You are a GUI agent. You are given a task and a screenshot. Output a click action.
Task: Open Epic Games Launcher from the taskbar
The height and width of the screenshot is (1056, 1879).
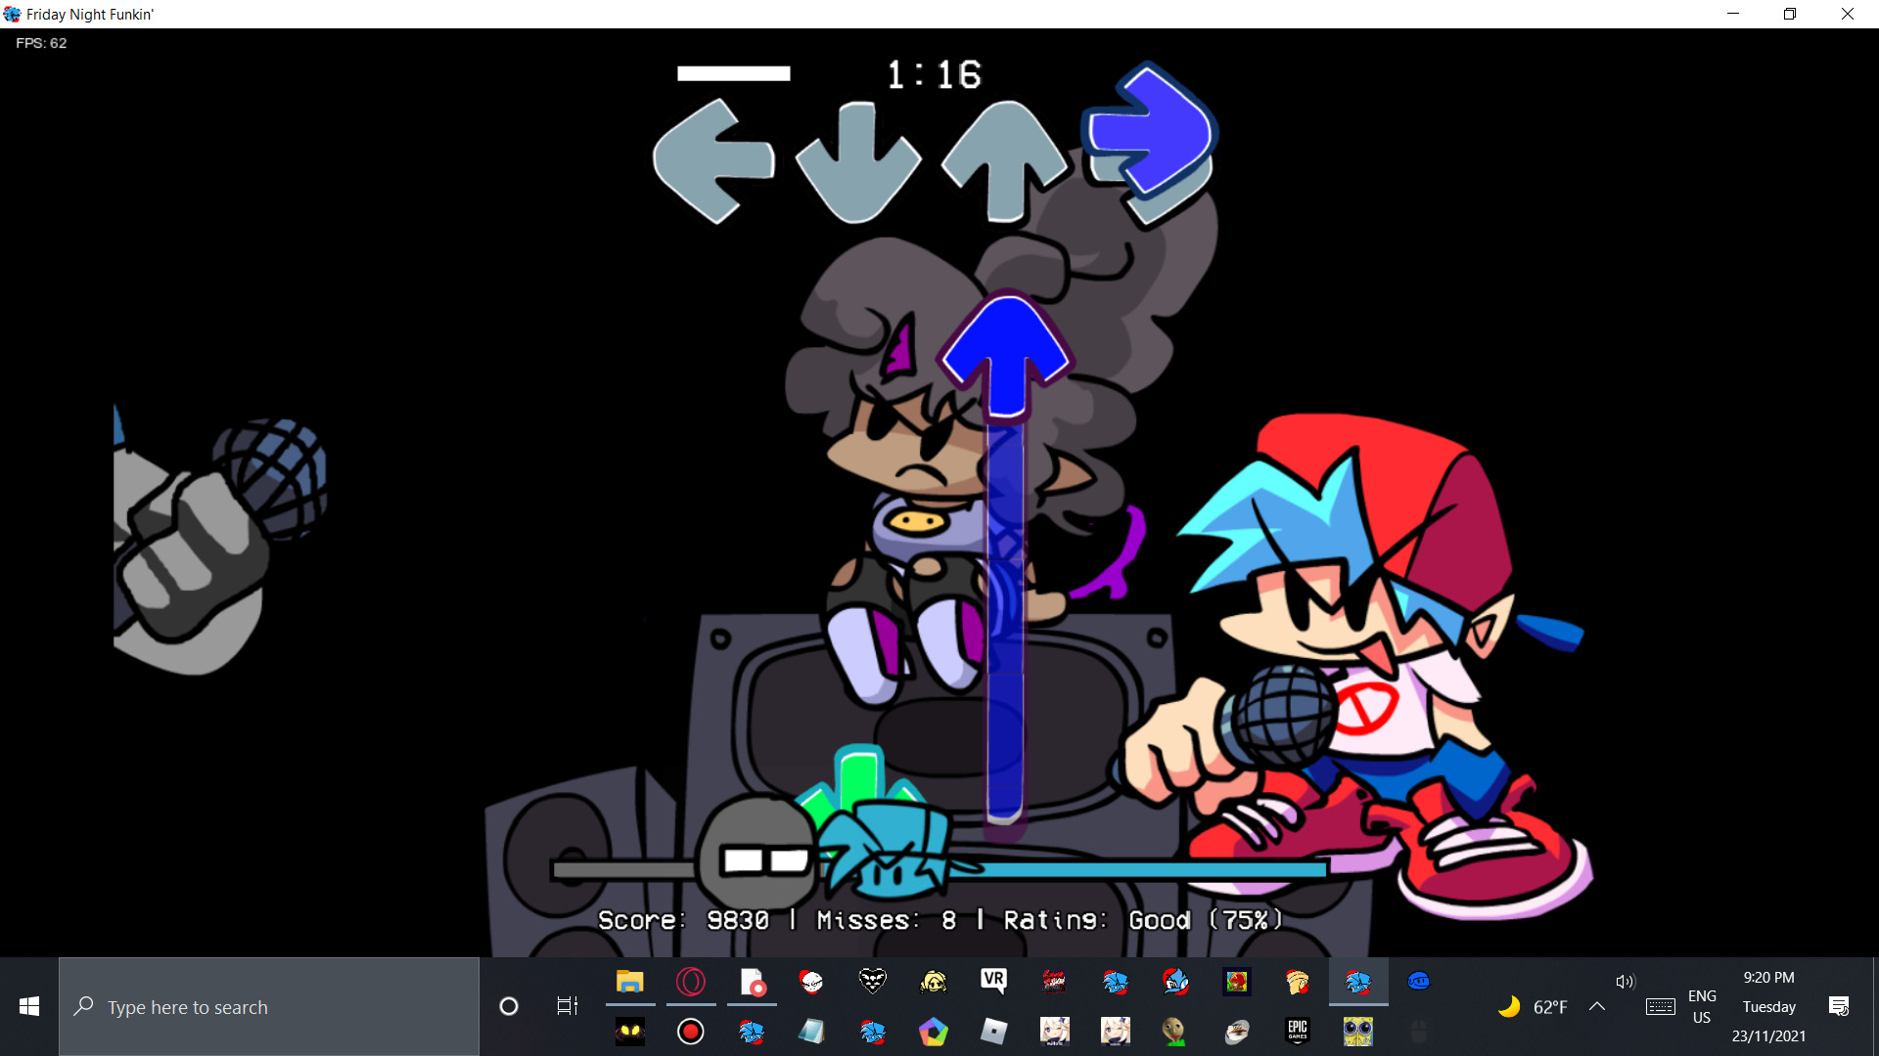point(1298,1032)
